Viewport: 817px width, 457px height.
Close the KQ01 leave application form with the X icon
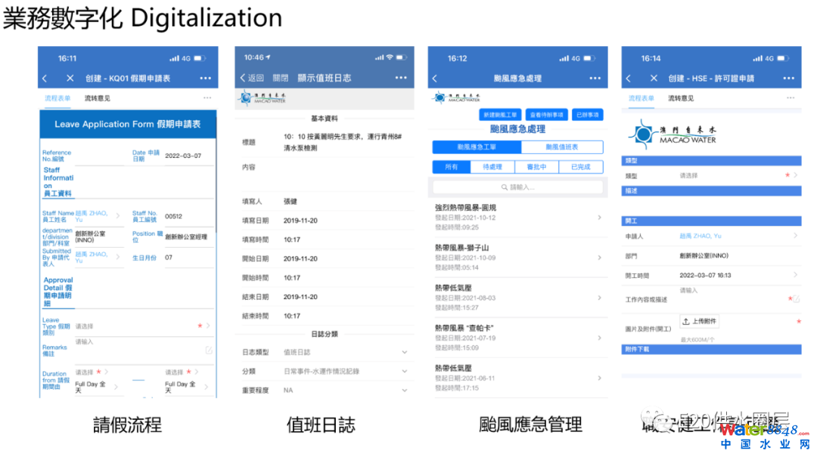click(70, 79)
